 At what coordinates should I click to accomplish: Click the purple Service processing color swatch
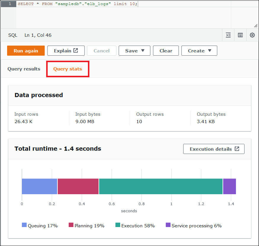(168, 226)
